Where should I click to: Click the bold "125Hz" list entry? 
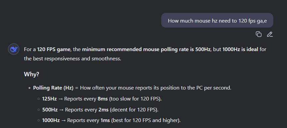49,99
